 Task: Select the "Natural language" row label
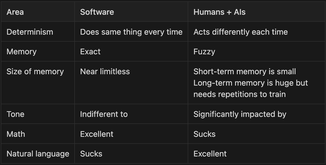[x=38, y=154]
